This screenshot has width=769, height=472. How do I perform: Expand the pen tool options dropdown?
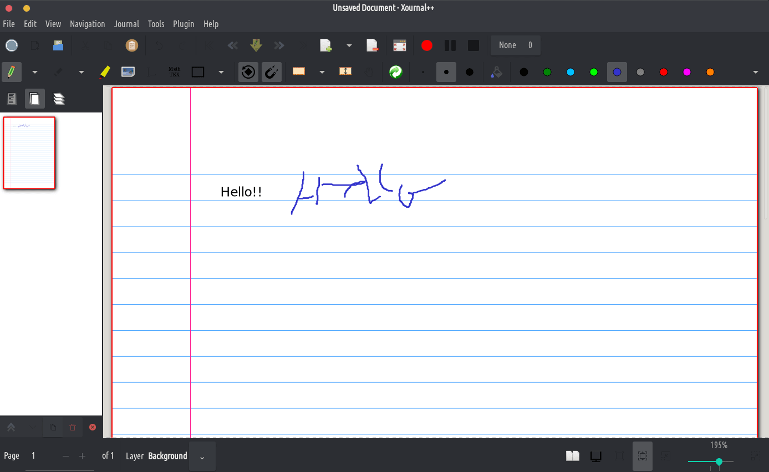point(35,72)
